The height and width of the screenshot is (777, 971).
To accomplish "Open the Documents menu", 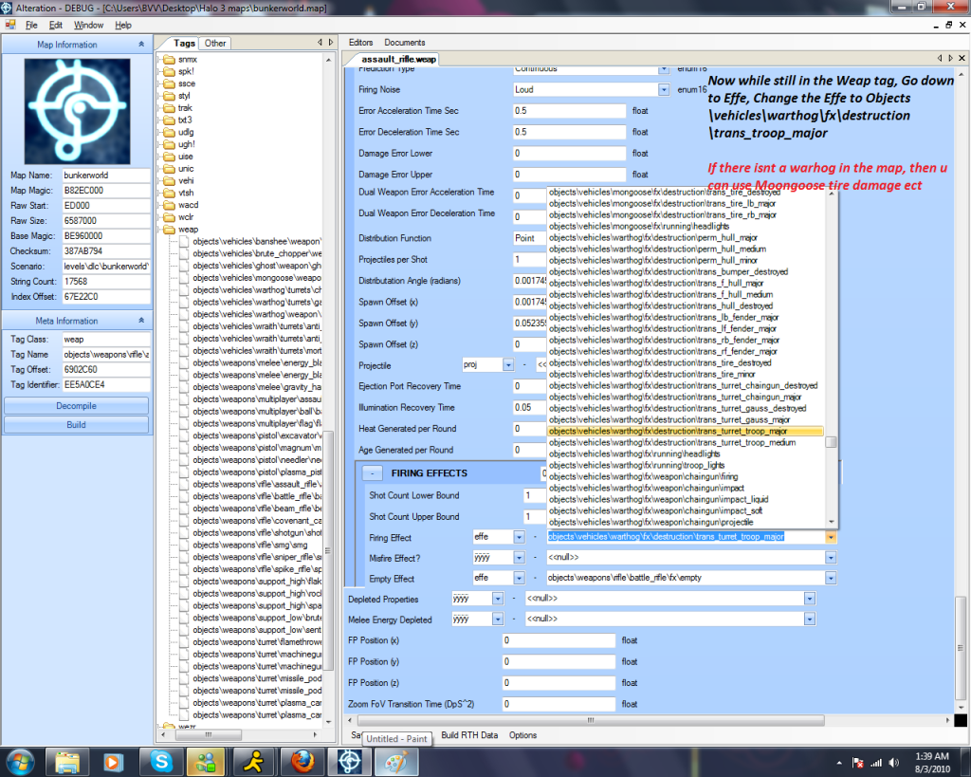I will coord(404,43).
